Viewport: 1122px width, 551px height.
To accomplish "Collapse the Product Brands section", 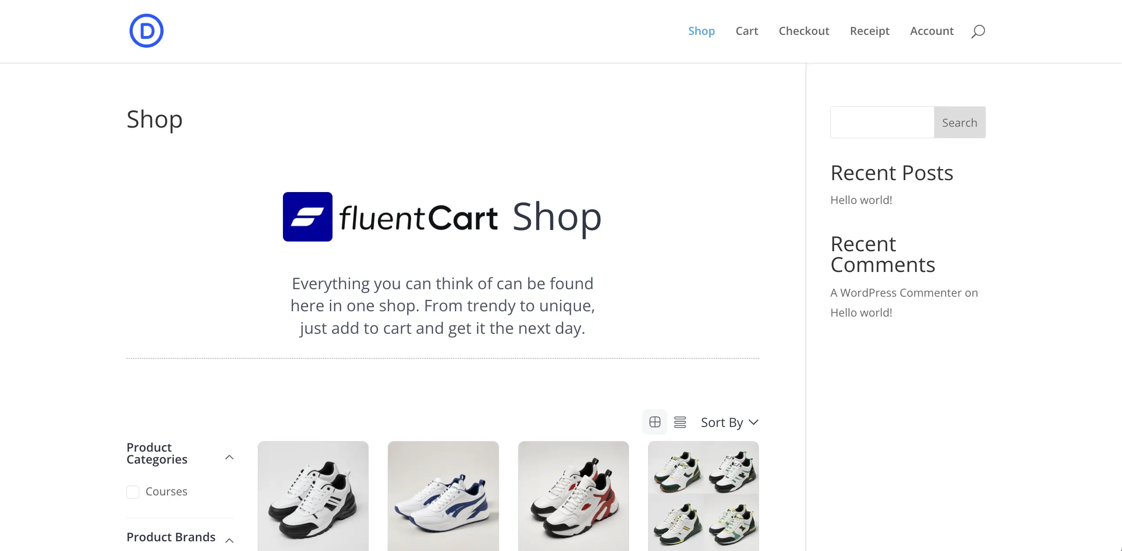I will pyautogui.click(x=229, y=540).
